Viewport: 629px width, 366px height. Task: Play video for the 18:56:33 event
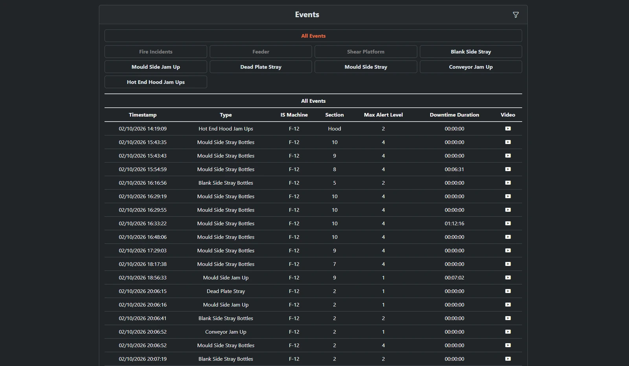tap(508, 277)
